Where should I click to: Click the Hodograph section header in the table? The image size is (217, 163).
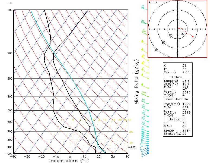click(x=177, y=119)
